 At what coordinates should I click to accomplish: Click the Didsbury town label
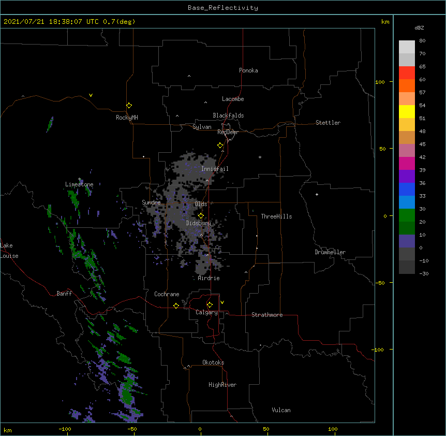coord(199,223)
